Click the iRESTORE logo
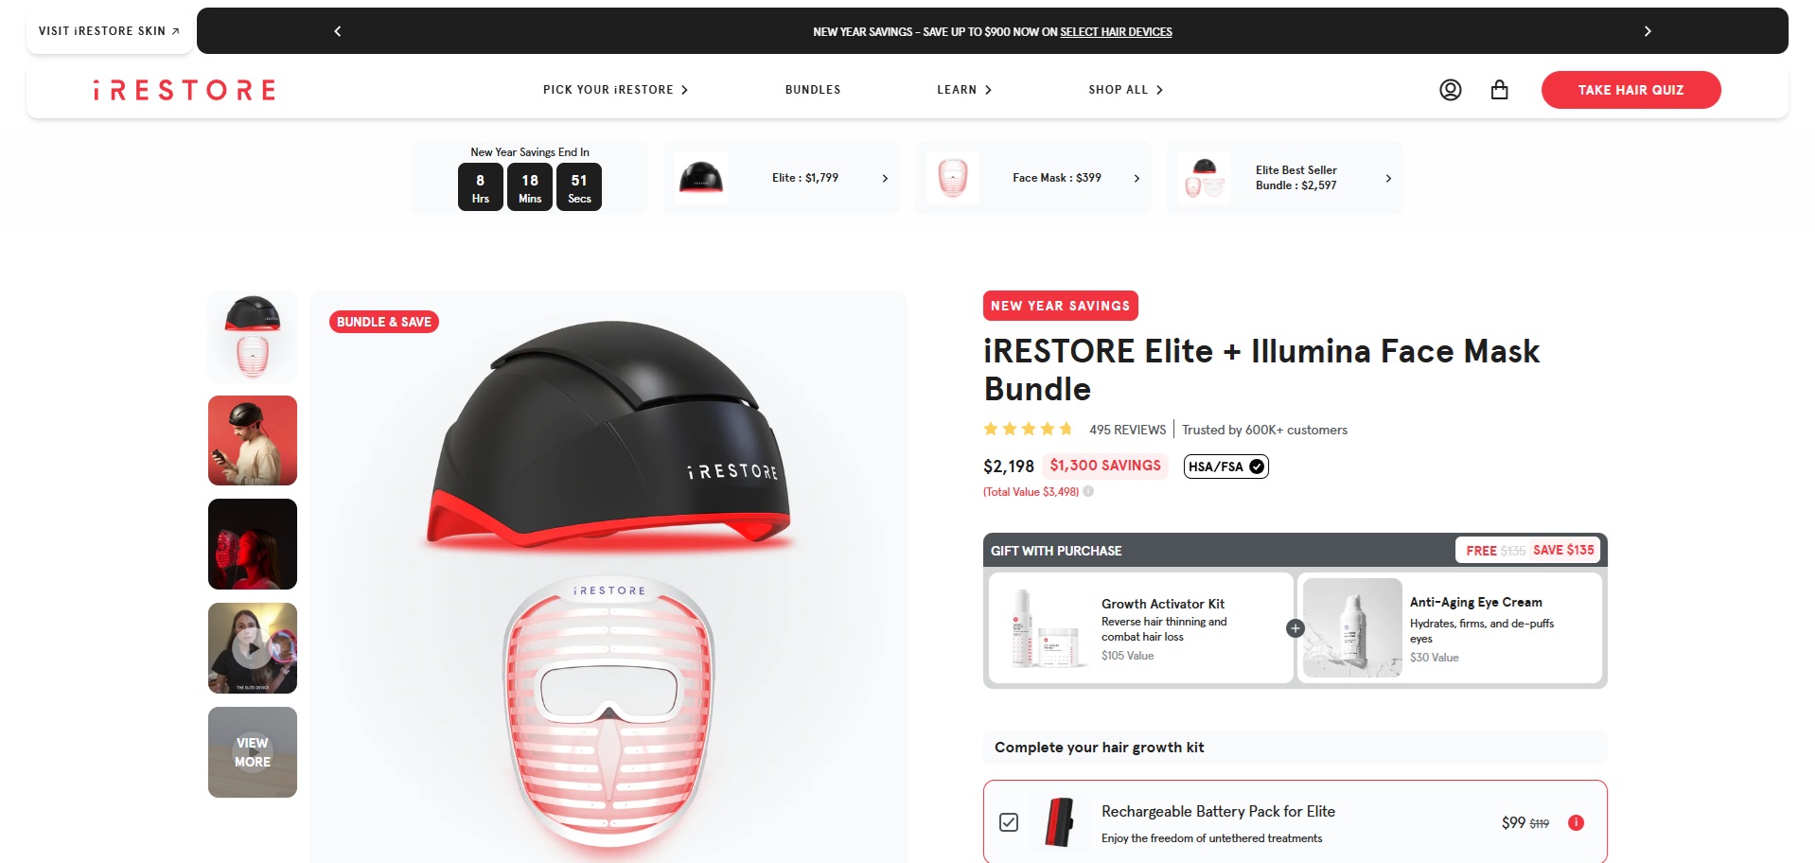The height and width of the screenshot is (863, 1815). 185,90
